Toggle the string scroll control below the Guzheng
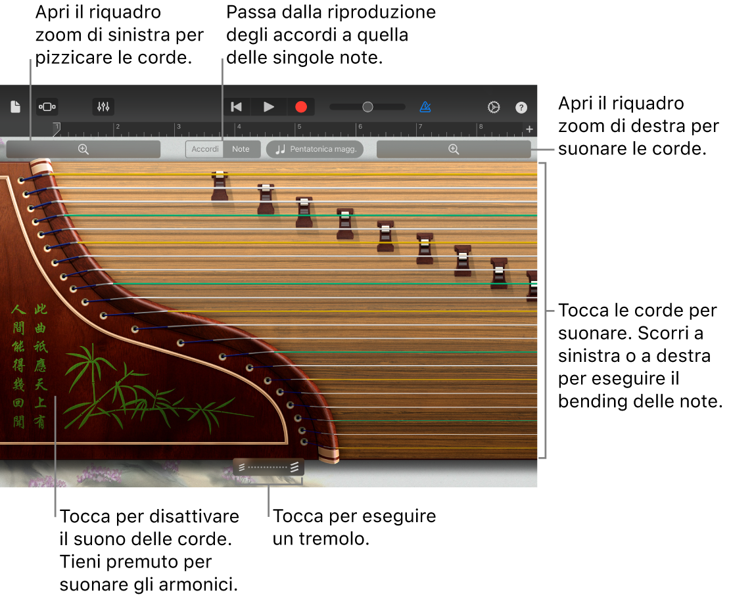Viewport: 731px width, 599px height. click(x=268, y=467)
